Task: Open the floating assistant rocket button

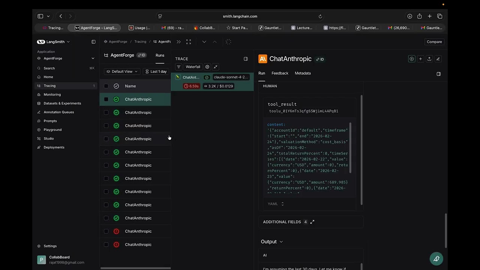Action: pos(436,258)
